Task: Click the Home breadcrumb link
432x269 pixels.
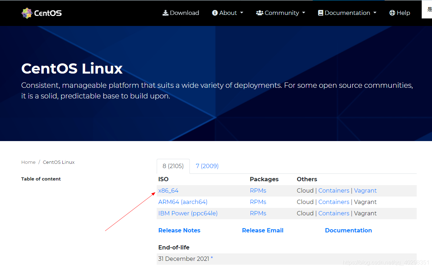Action: click(28, 162)
